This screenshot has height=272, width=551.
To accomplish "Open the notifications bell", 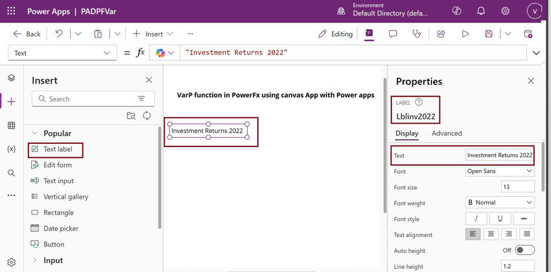I will point(481,11).
